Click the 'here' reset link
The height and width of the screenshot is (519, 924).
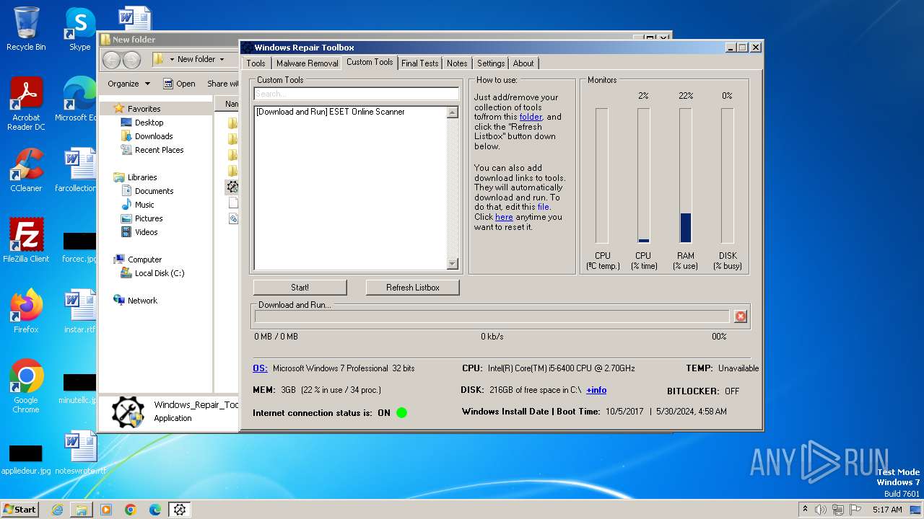tap(504, 217)
